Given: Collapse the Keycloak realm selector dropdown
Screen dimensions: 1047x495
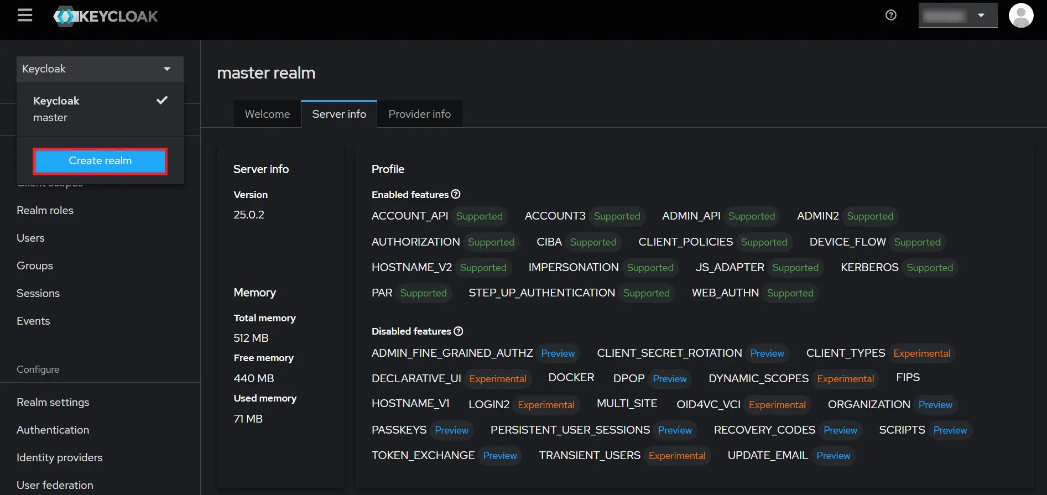Looking at the screenshot, I should point(100,69).
